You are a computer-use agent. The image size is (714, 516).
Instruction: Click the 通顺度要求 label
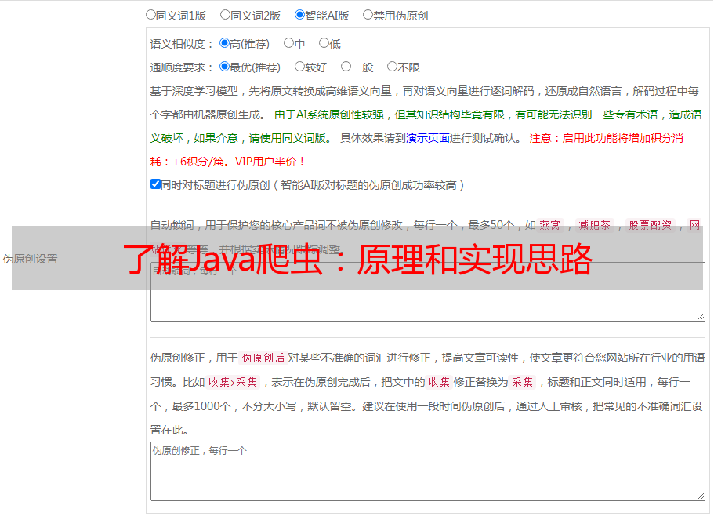[181, 67]
